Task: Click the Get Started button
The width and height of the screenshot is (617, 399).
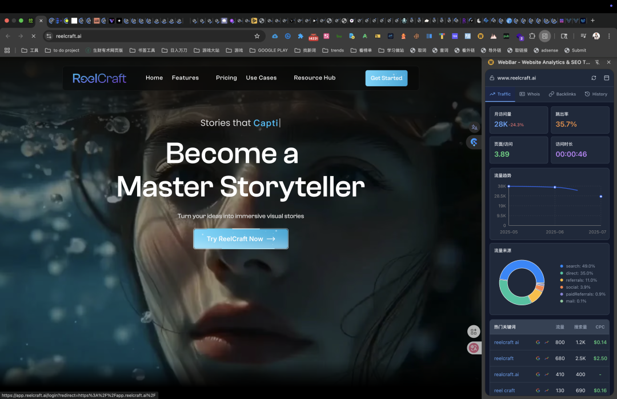Action: [x=386, y=78]
